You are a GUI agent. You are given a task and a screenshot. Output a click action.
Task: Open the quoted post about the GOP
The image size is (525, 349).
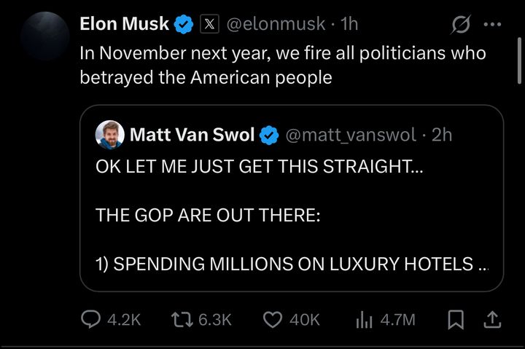(x=292, y=215)
